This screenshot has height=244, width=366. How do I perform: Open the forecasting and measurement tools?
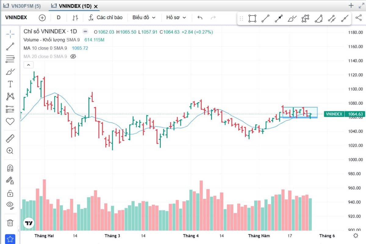[10, 109]
